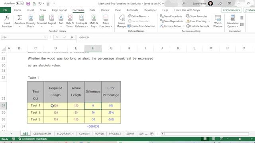Screen dimensions: 255x143
Task: Open Logical functions library
Action: [52, 21]
